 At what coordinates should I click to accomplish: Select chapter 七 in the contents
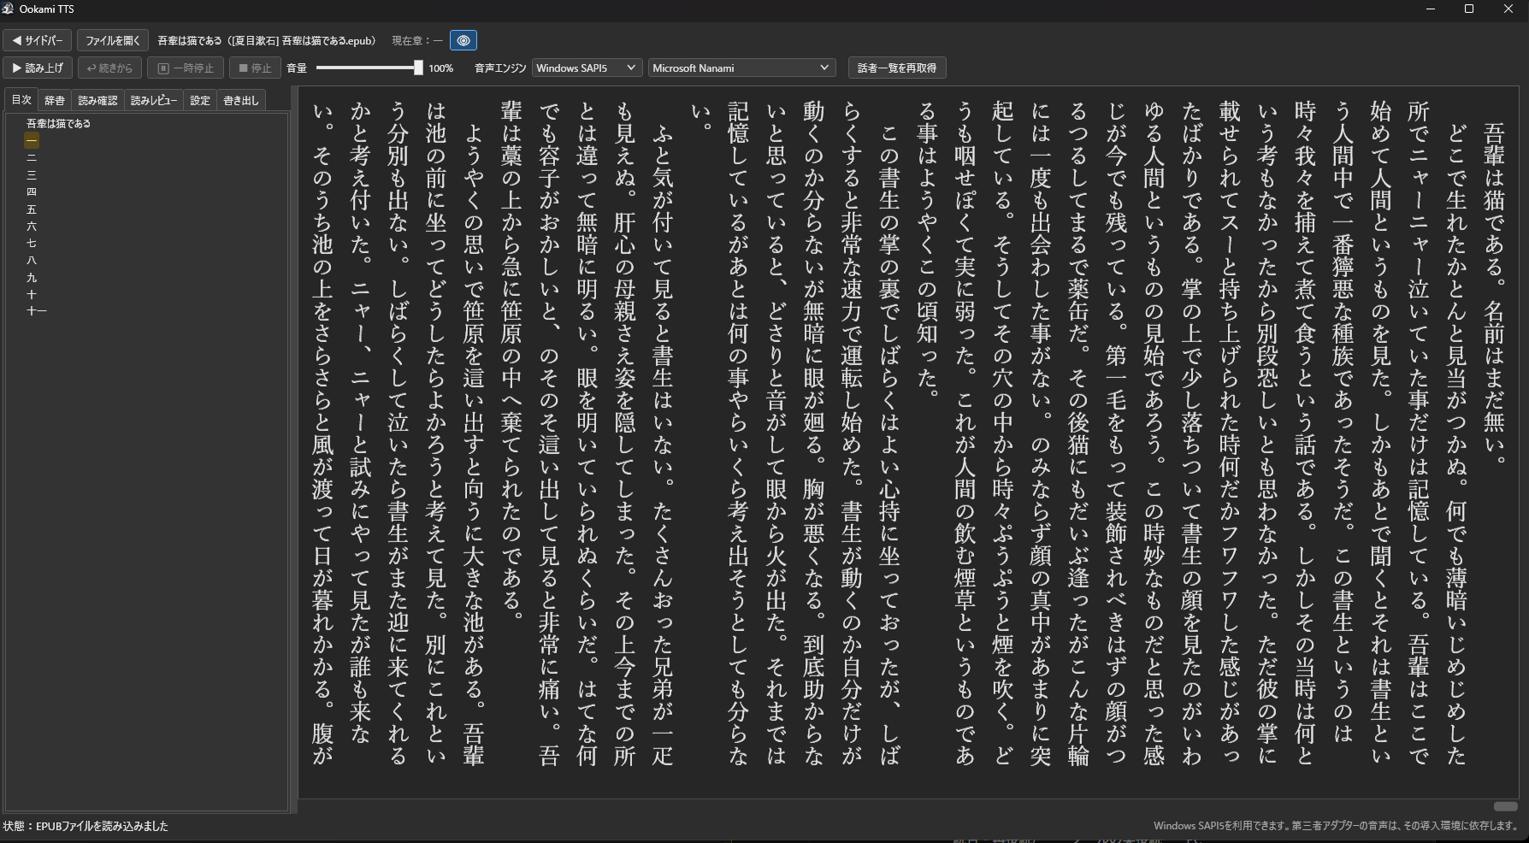(x=32, y=243)
